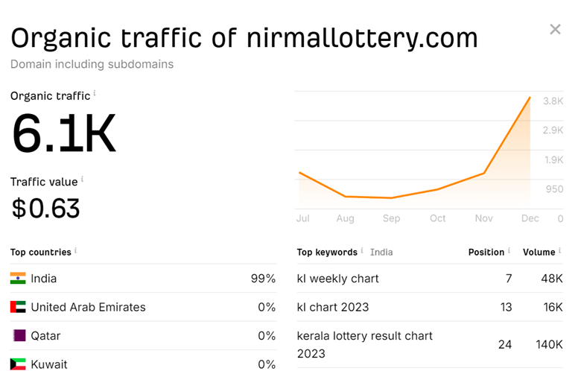
Task: Click info icon beside Traffic value
Action: 82,179
